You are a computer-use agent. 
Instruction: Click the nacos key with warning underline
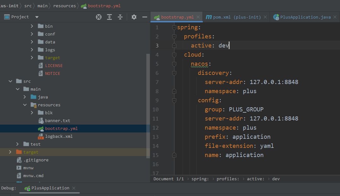(199, 64)
